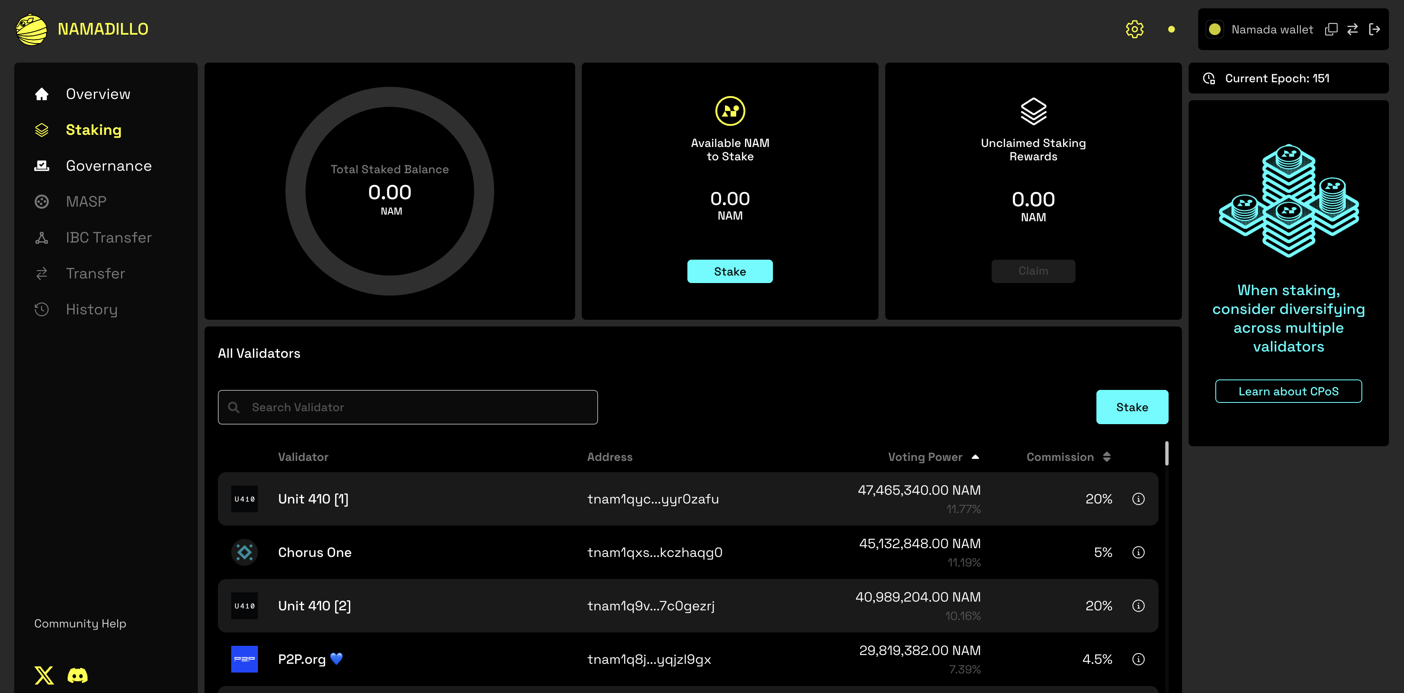Focus the Search Validator field
This screenshot has width=1404, height=693.
click(x=407, y=407)
